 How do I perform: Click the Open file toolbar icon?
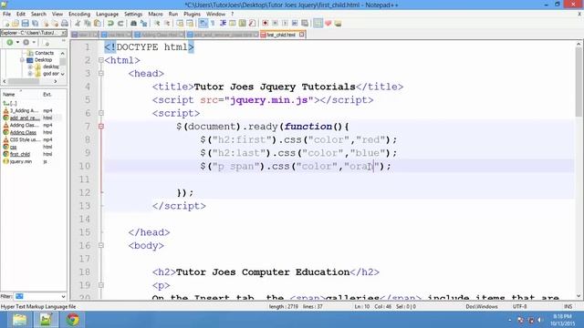tap(16, 24)
